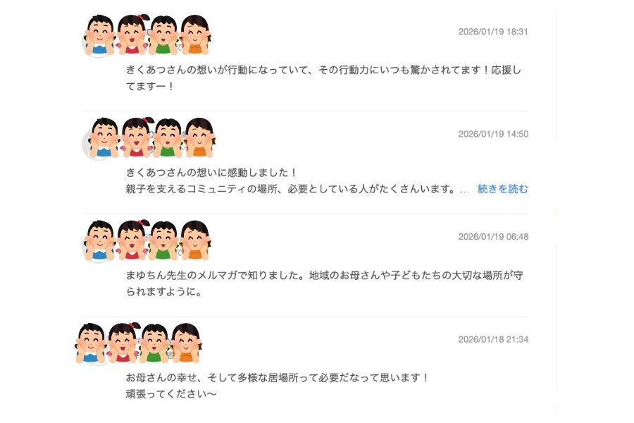Open avatar of the 21:34 comment

pyautogui.click(x=139, y=343)
